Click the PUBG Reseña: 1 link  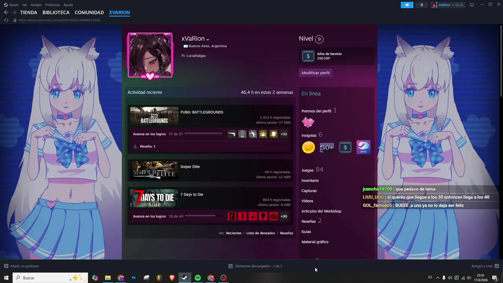click(x=148, y=146)
